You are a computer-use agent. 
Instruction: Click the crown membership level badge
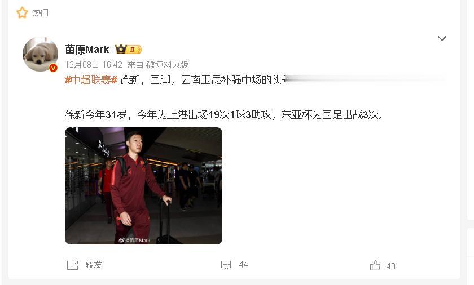[x=128, y=49]
